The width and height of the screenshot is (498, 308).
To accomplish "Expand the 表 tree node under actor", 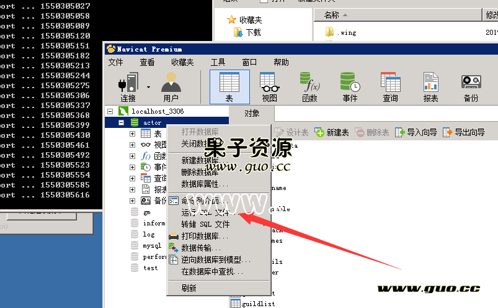I will 133,134.
